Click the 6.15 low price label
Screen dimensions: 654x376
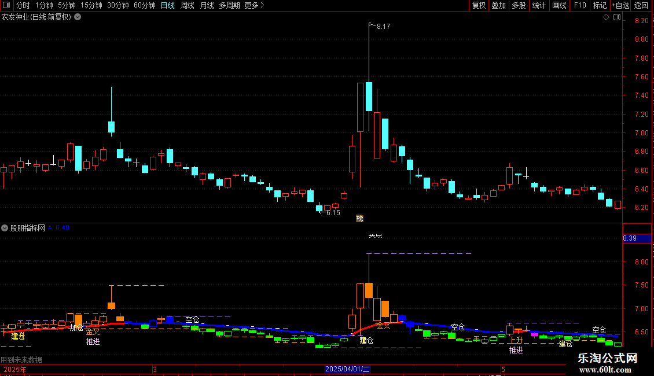tap(333, 213)
